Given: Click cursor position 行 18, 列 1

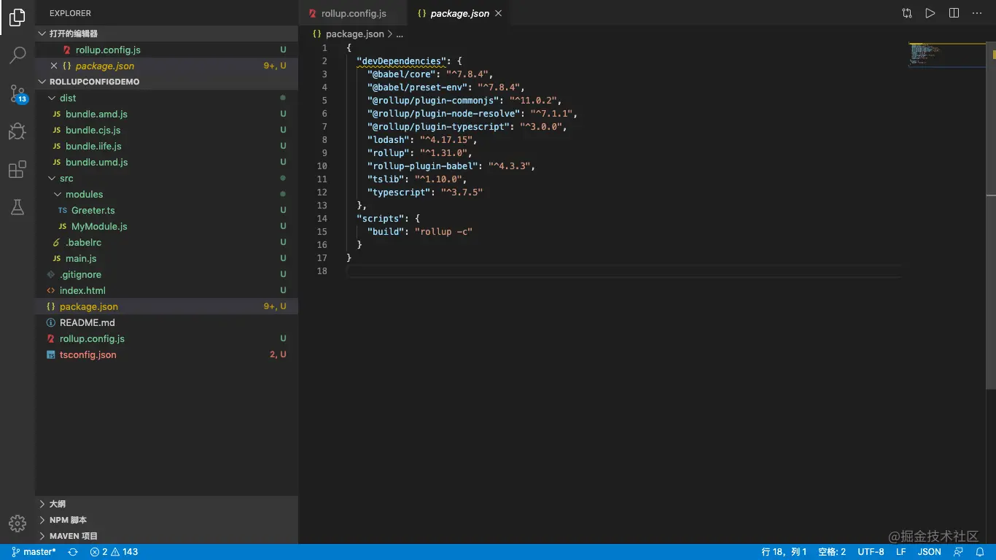Looking at the screenshot, I should coord(784,552).
